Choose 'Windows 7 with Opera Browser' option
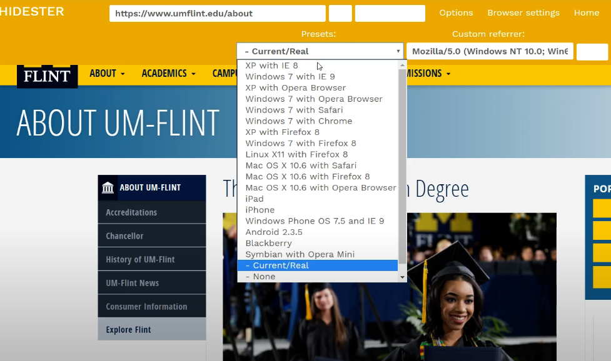611x361 pixels. click(318, 99)
